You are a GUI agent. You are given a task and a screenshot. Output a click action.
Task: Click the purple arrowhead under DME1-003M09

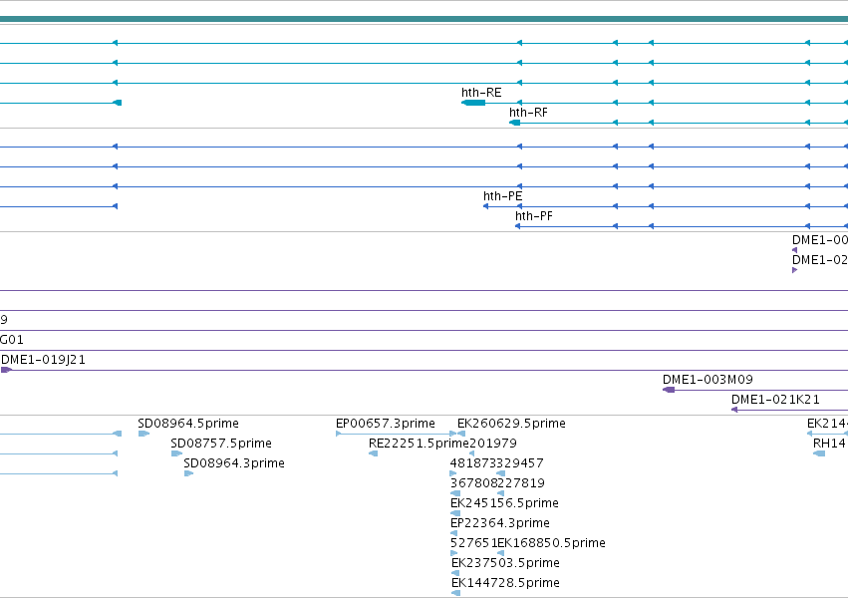(669, 390)
